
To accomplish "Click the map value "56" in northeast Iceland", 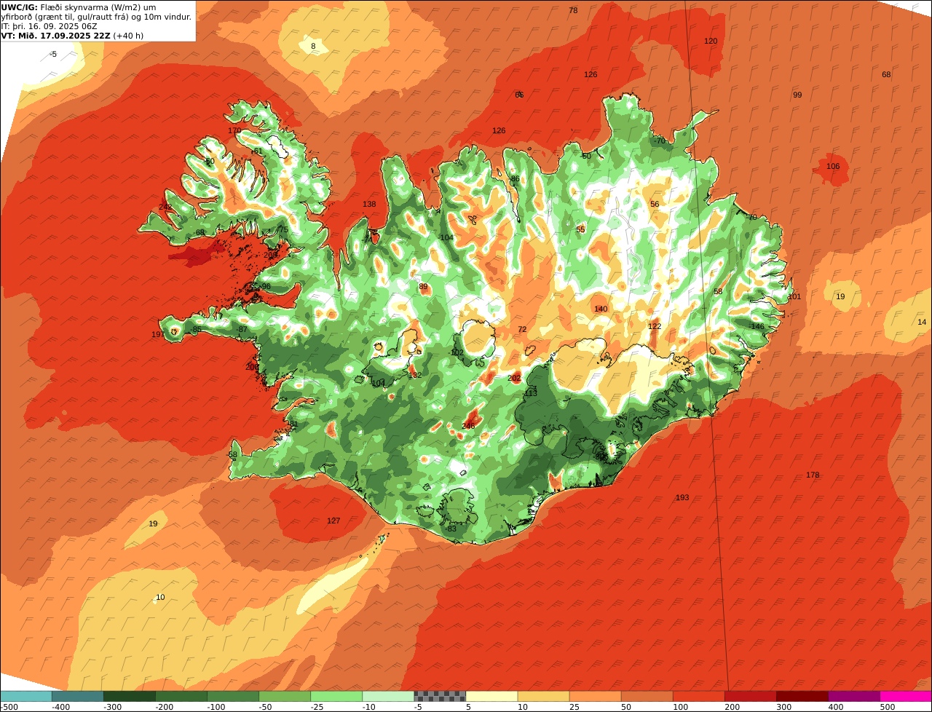I will (655, 205).
